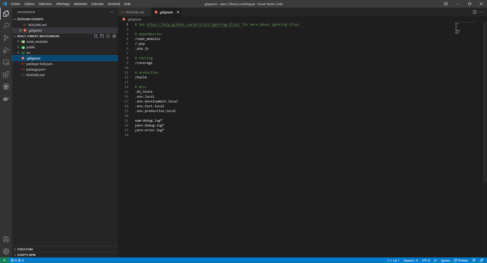Click New File icon in explorer header
Image resolution: width=487 pixels, height=263 pixels.
96,36
